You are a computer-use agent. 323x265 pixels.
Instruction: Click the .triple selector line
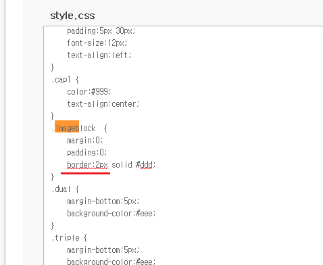(69, 238)
